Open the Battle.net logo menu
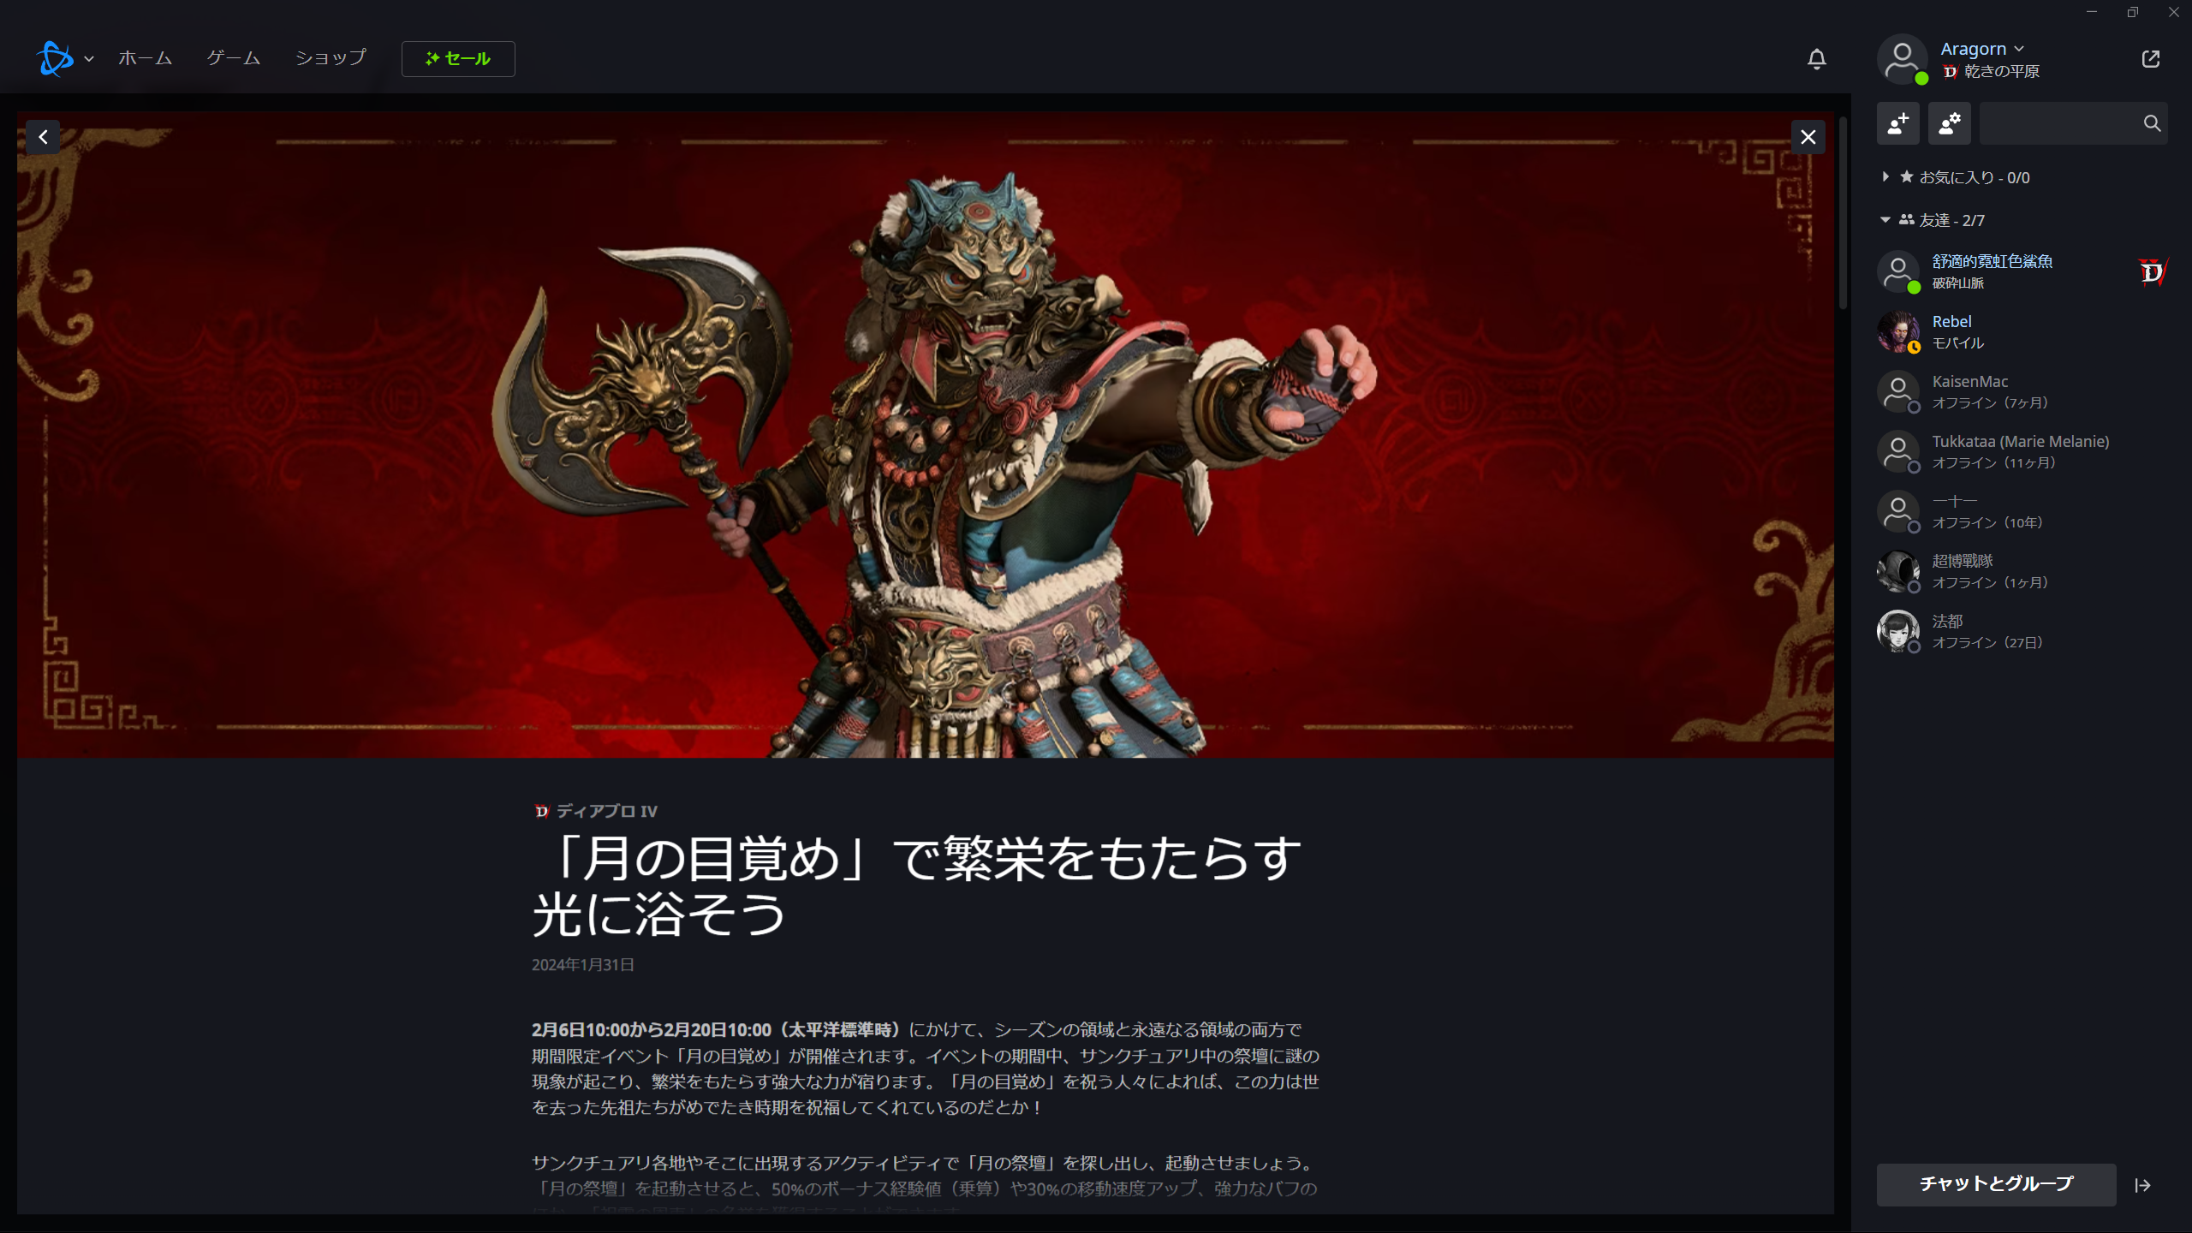Viewport: 2192px width, 1233px height. pyautogui.click(x=65, y=58)
